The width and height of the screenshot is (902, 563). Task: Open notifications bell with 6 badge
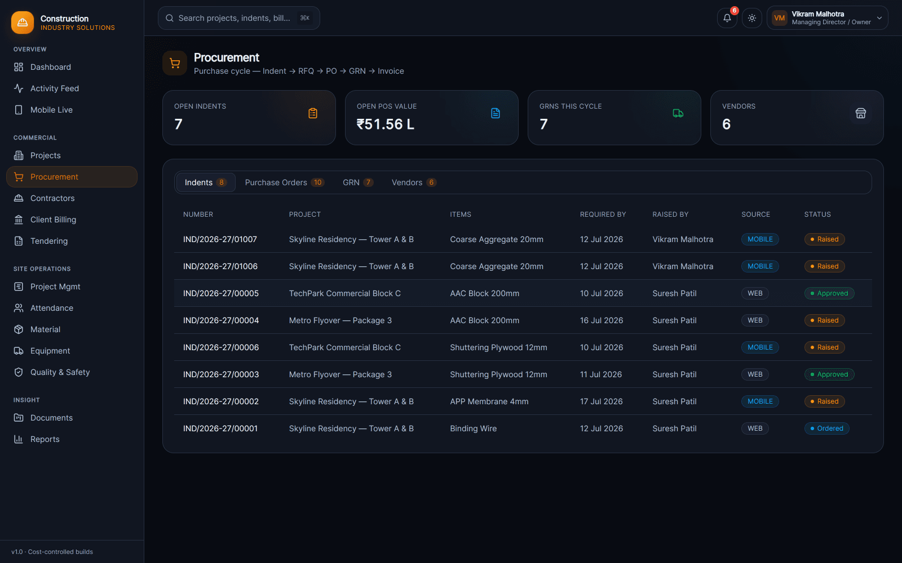point(727,18)
